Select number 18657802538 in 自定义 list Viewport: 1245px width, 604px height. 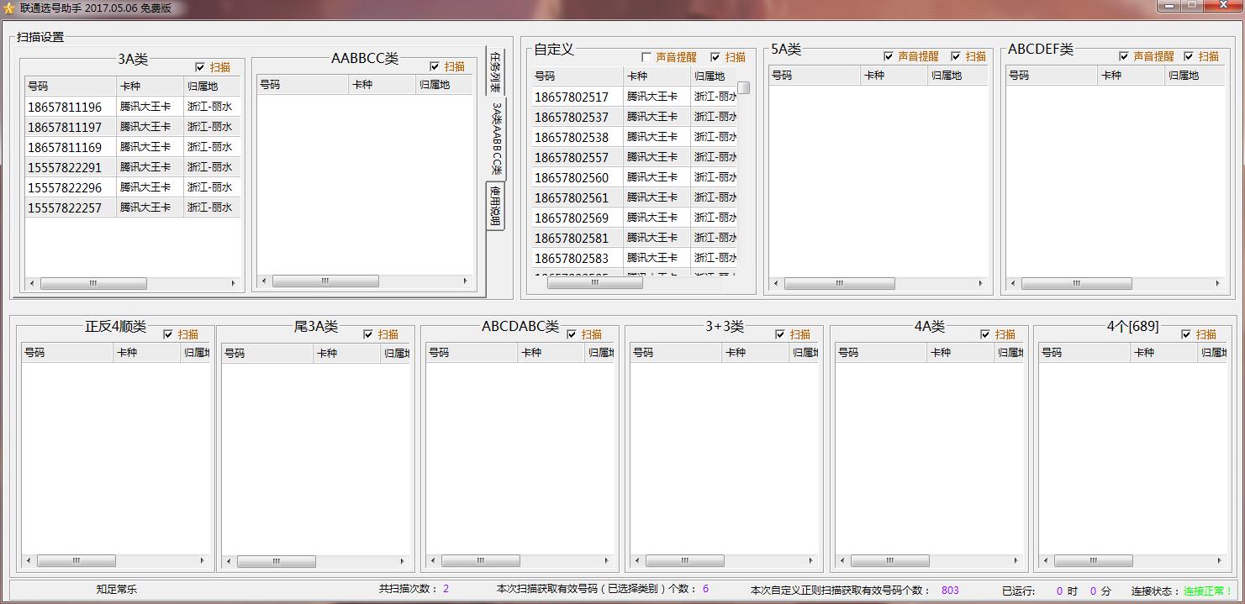coord(572,137)
